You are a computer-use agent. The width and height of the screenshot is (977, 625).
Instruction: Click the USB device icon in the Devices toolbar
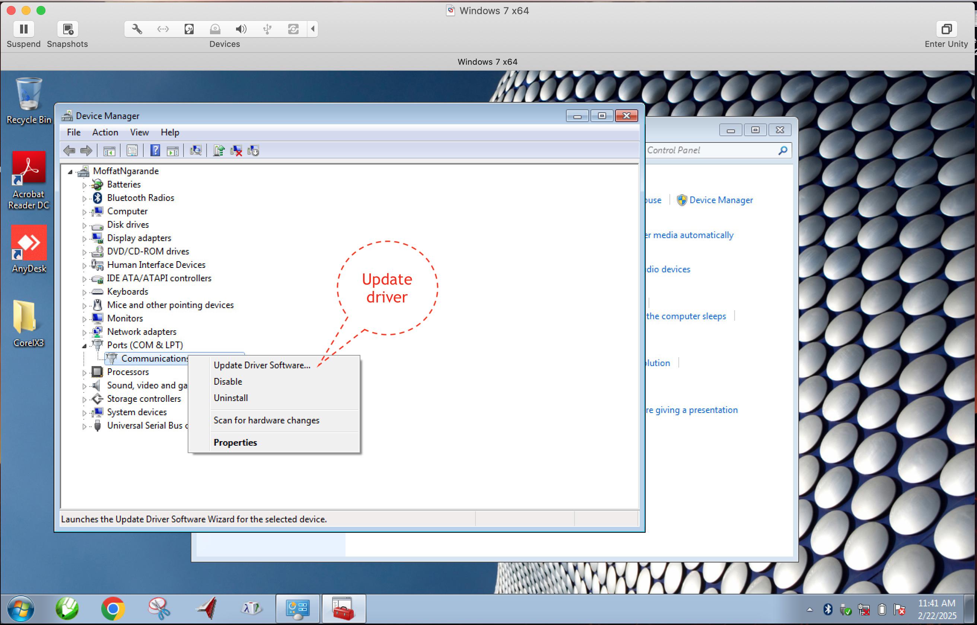tap(267, 29)
